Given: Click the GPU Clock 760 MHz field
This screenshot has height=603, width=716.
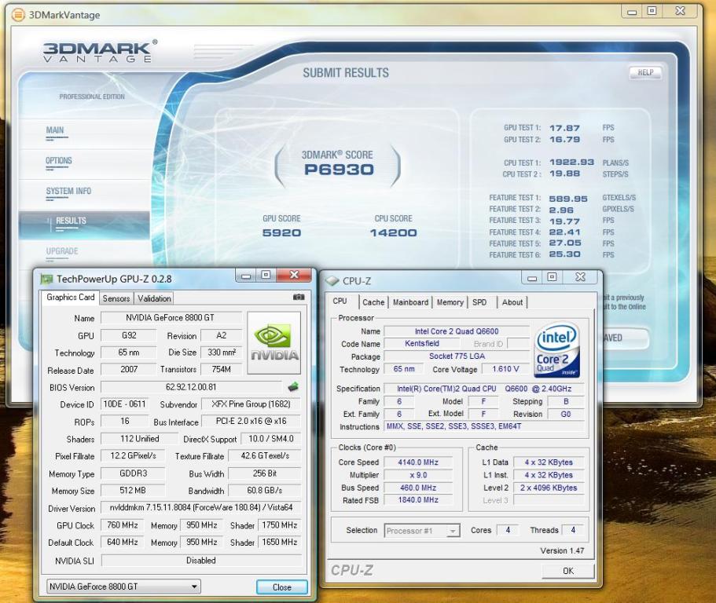Looking at the screenshot, I should point(123,525).
